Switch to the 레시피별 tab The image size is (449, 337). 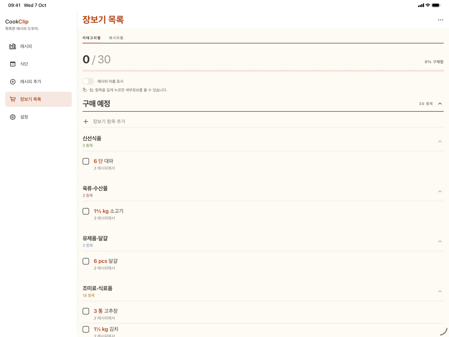coord(116,38)
